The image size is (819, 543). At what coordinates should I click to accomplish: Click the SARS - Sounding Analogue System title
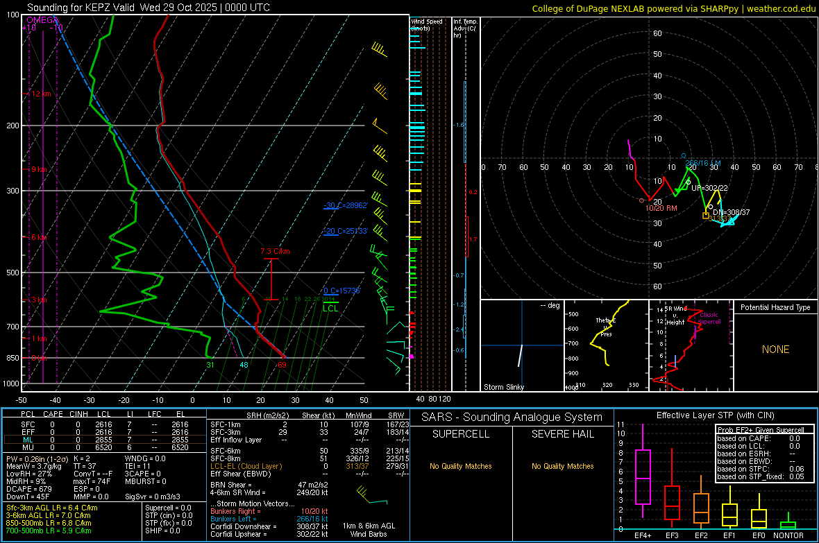pos(512,417)
